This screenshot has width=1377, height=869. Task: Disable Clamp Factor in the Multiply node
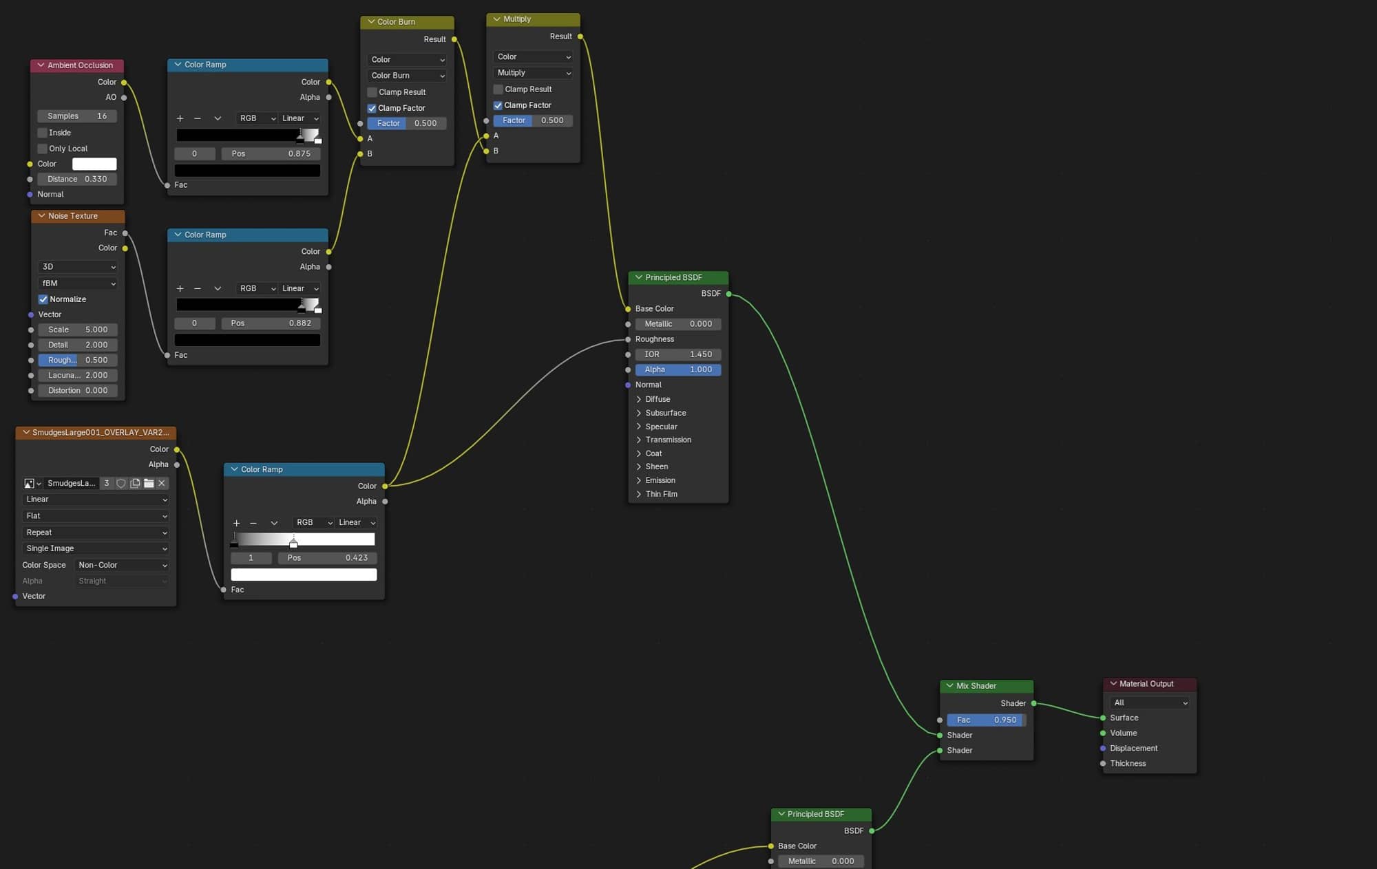[498, 105]
